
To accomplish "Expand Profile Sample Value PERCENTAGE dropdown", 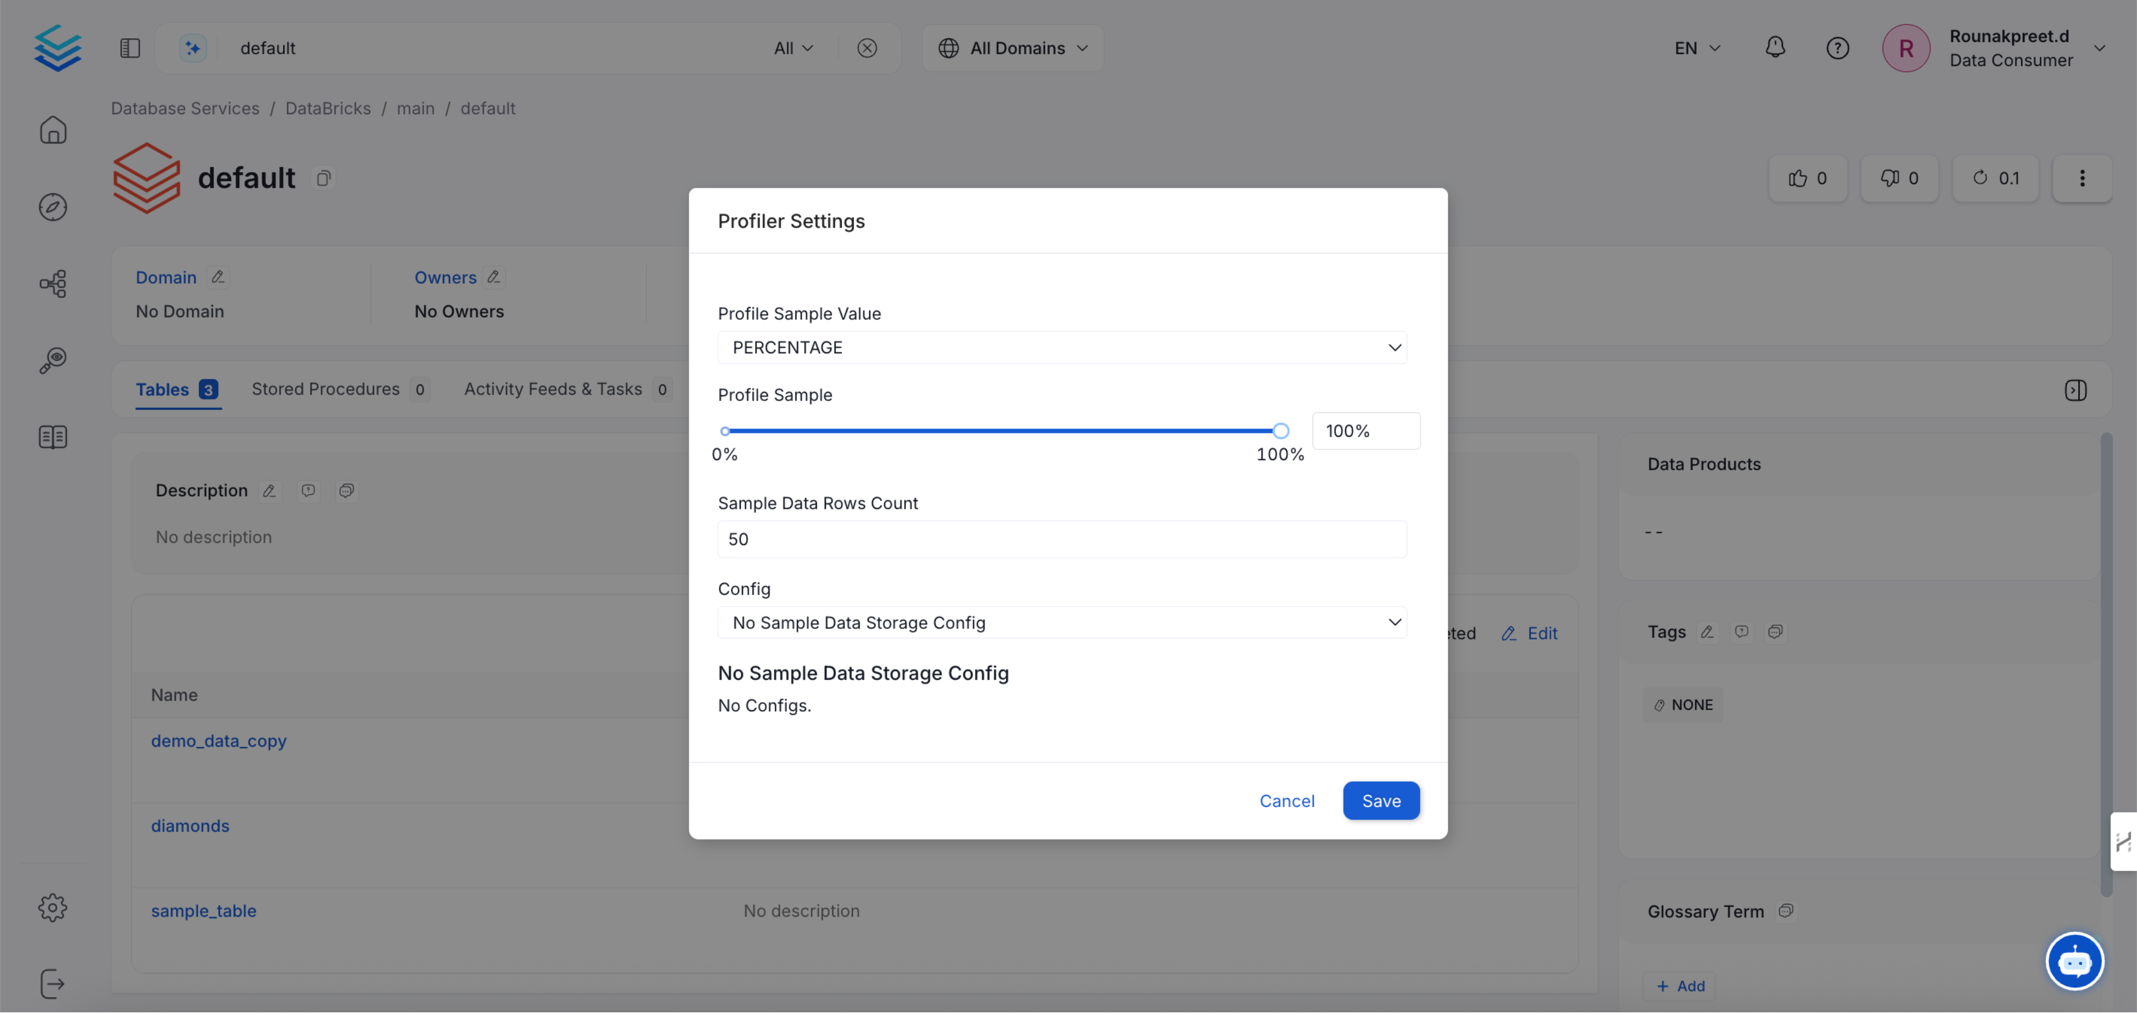I will (x=1061, y=348).
